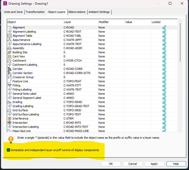Click the Corridor road icon
Image resolution: width=189 pixels, height=170 pixels.
[x=9, y=69]
